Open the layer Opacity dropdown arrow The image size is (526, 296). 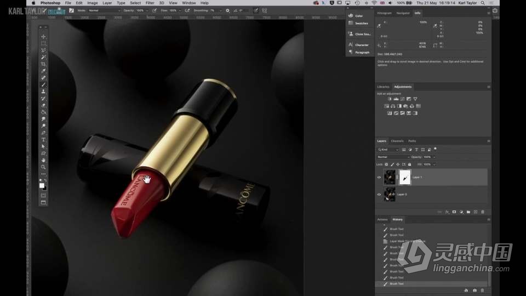click(x=434, y=157)
